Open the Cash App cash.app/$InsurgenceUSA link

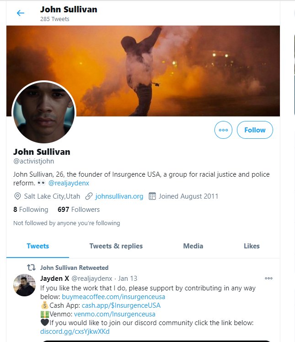pyautogui.click(x=121, y=305)
